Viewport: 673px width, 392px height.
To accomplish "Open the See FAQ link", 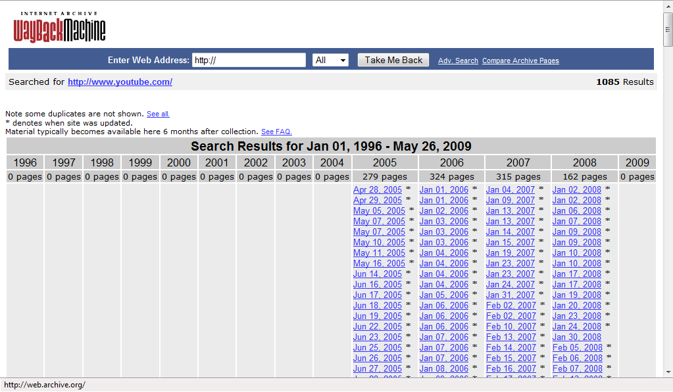I will click(276, 132).
